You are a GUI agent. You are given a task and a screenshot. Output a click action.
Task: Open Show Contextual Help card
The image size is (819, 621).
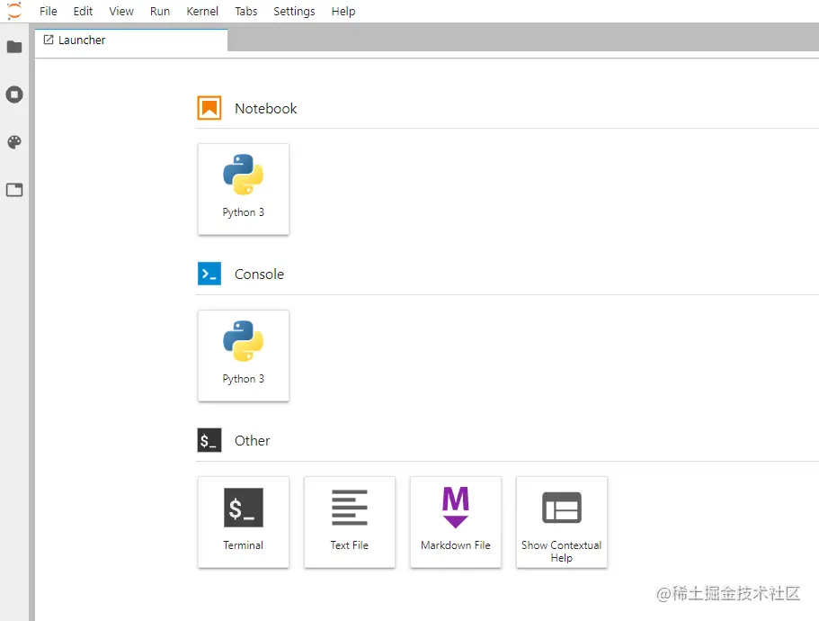point(562,522)
